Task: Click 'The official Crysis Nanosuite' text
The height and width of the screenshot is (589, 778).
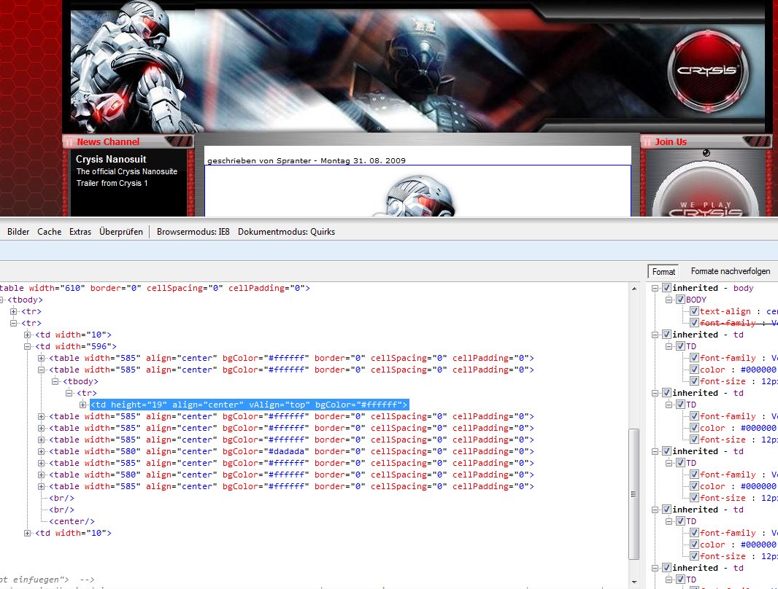Action: [x=127, y=171]
